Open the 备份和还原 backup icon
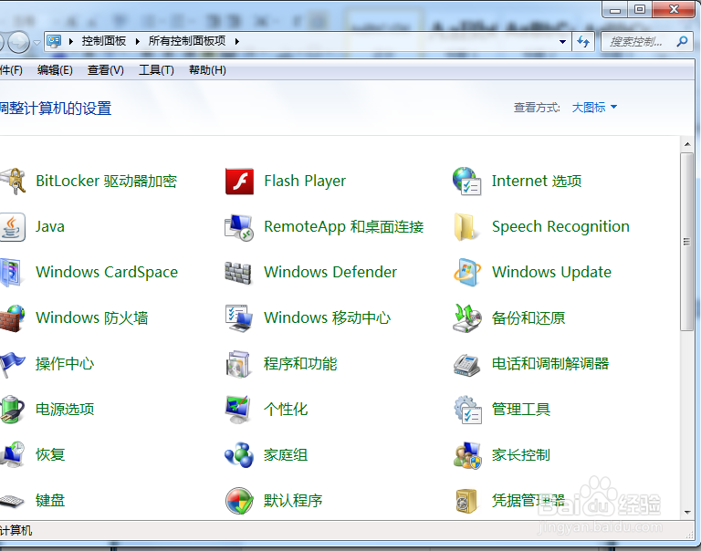 point(466,318)
